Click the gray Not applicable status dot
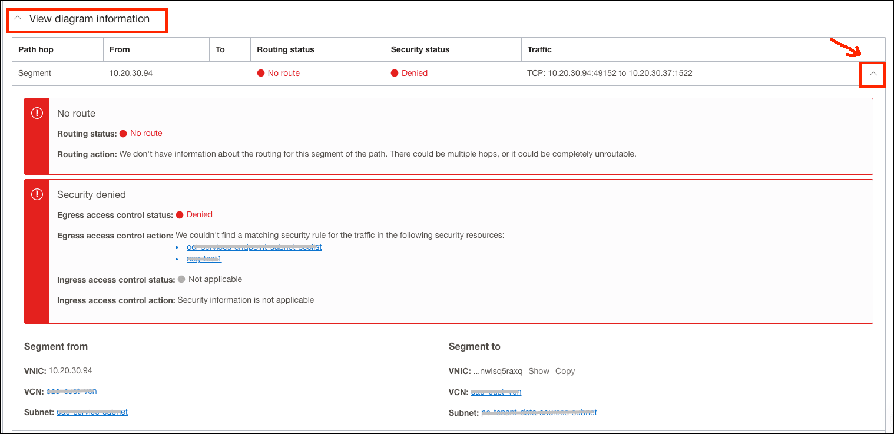Image resolution: width=894 pixels, height=434 pixels. point(181,279)
